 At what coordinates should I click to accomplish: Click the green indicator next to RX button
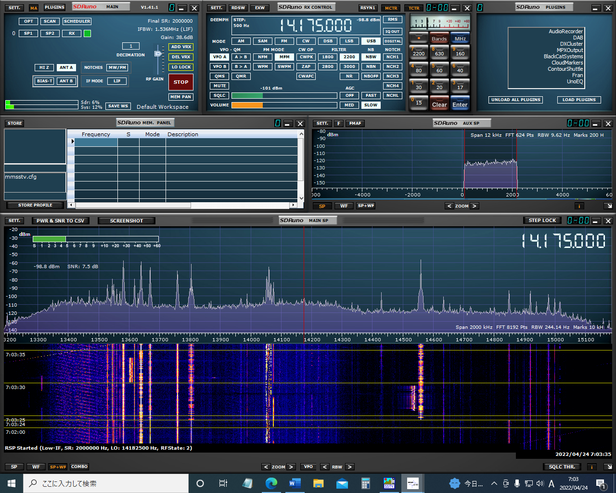87,33
